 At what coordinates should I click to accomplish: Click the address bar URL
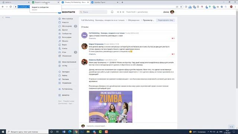coord(23,7)
